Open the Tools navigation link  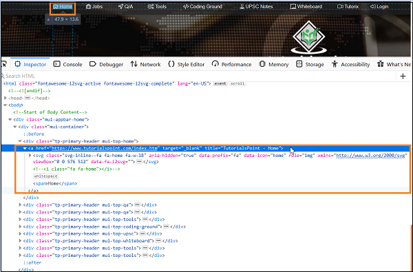click(157, 7)
